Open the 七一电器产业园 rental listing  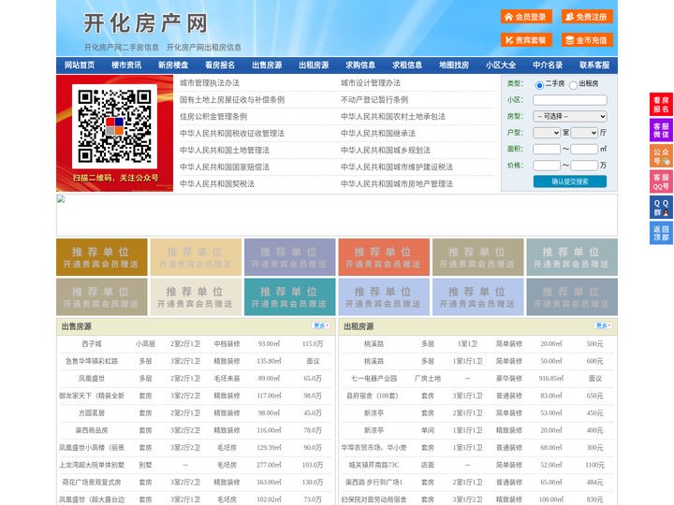point(374,379)
